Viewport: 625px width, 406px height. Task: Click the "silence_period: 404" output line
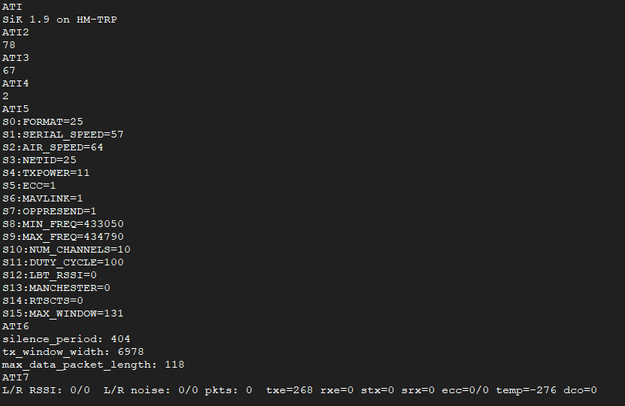66,339
